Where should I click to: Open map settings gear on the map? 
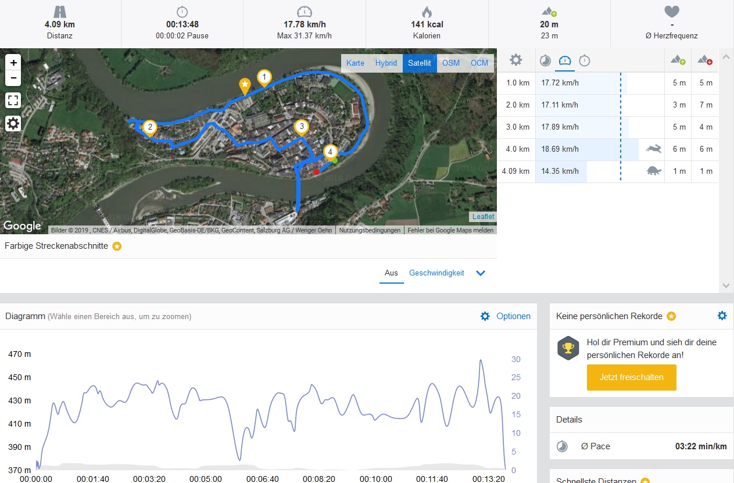pos(13,123)
